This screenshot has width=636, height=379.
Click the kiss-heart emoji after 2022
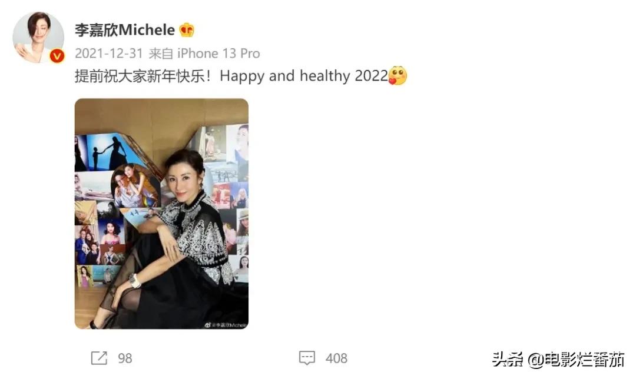[397, 75]
